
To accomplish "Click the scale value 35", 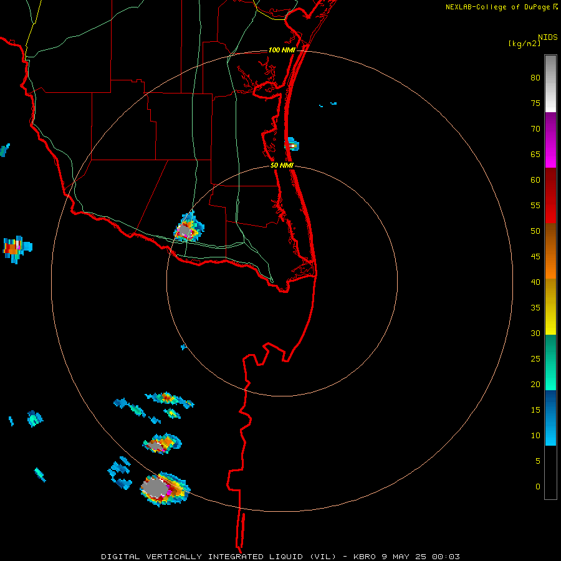I will [535, 308].
